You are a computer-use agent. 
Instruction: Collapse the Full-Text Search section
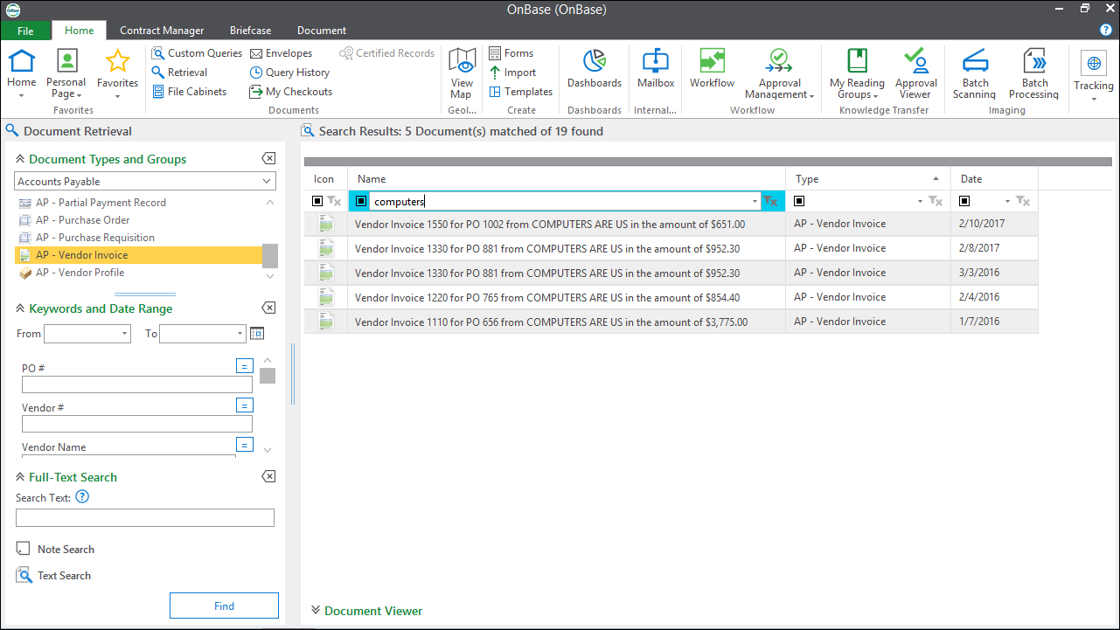click(20, 477)
